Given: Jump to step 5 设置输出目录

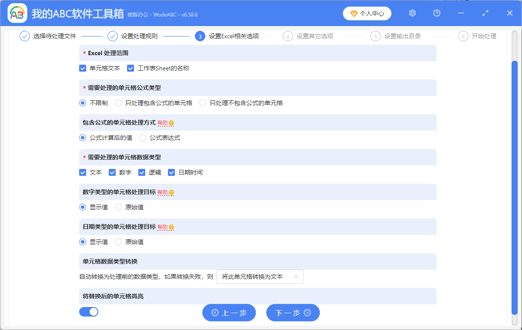Looking at the screenshot, I should (x=375, y=36).
